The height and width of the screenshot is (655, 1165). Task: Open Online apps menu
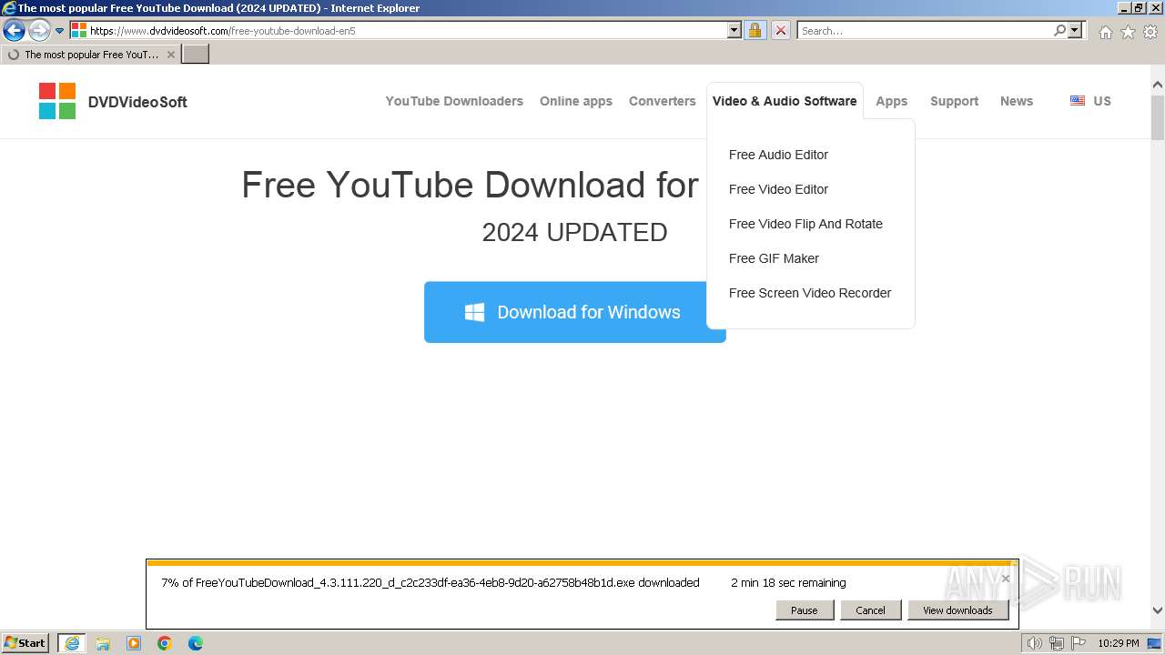576,101
